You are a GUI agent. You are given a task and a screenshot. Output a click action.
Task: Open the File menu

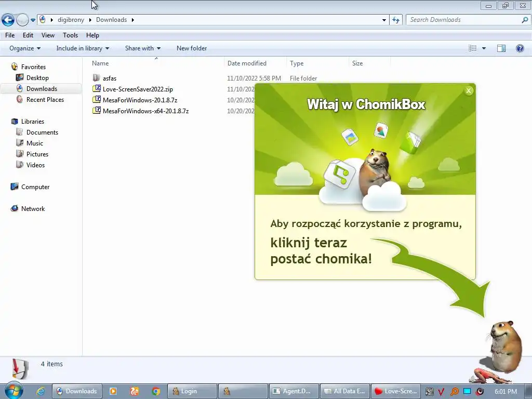tap(10, 35)
